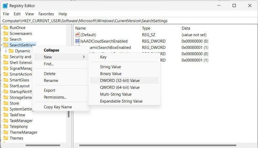Expand the Dynamic subkey arrow
This screenshot has height=148, width=258.
click(x=6, y=51)
